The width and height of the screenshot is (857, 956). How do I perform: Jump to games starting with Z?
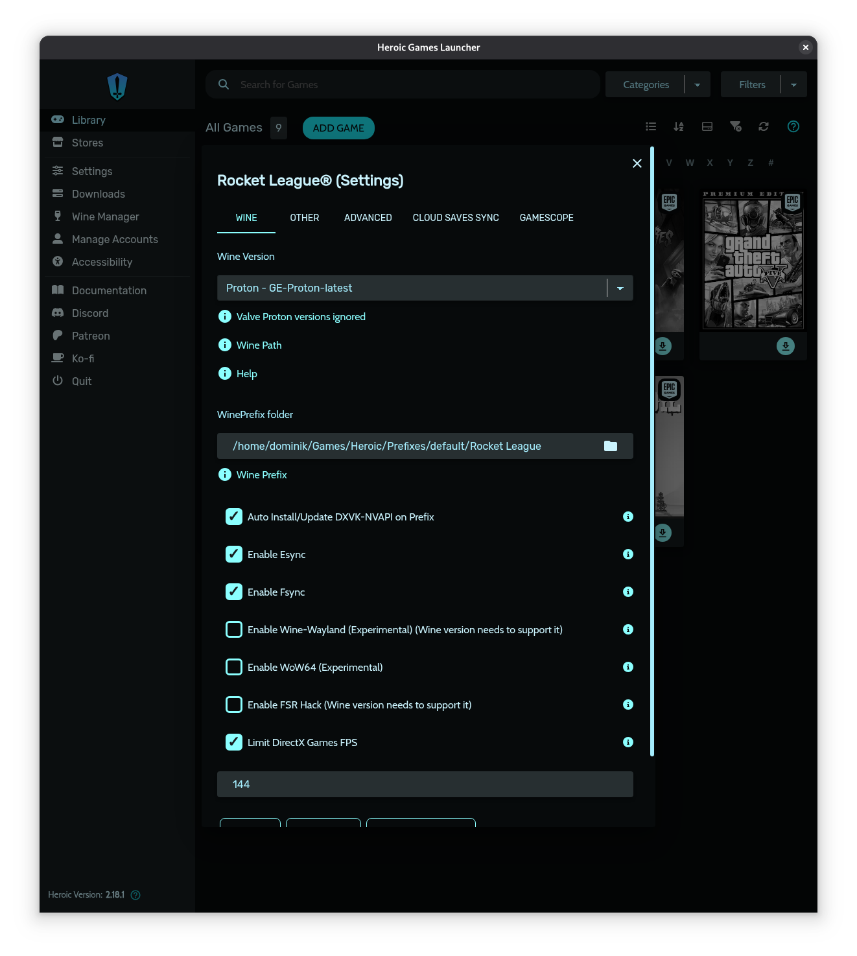tap(751, 163)
